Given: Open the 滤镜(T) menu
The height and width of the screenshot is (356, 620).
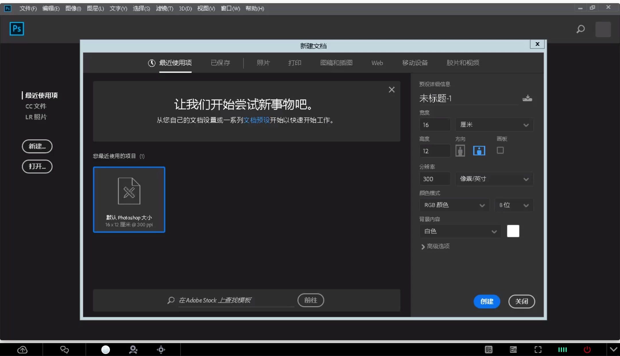Looking at the screenshot, I should pos(164,9).
